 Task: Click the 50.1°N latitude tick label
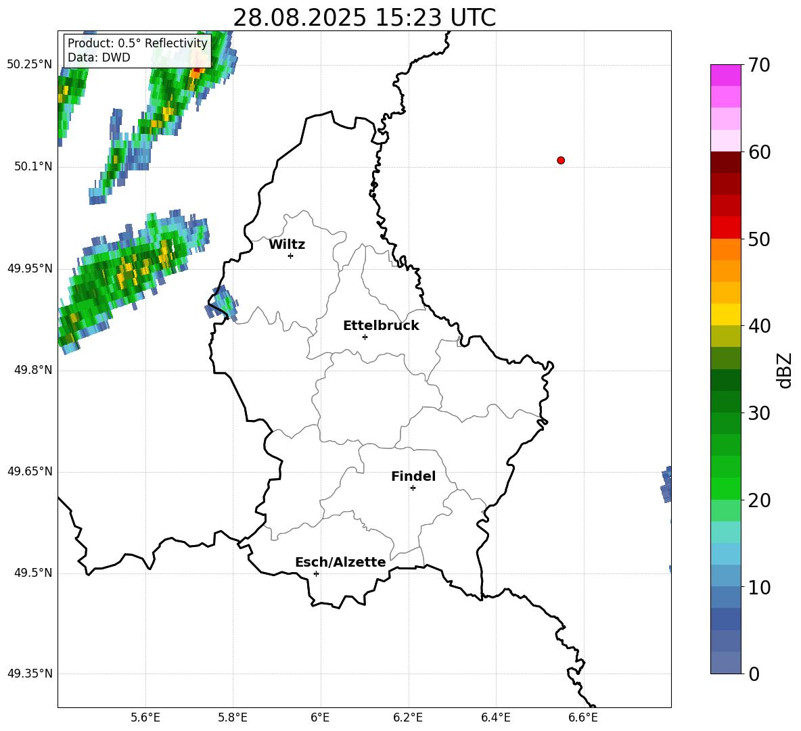[x=33, y=166]
